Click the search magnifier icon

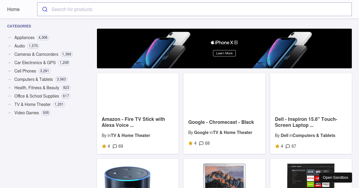pyautogui.click(x=45, y=9)
